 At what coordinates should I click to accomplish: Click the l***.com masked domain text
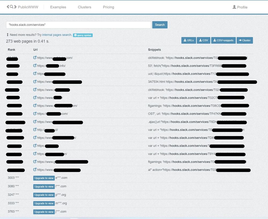click(61, 186)
